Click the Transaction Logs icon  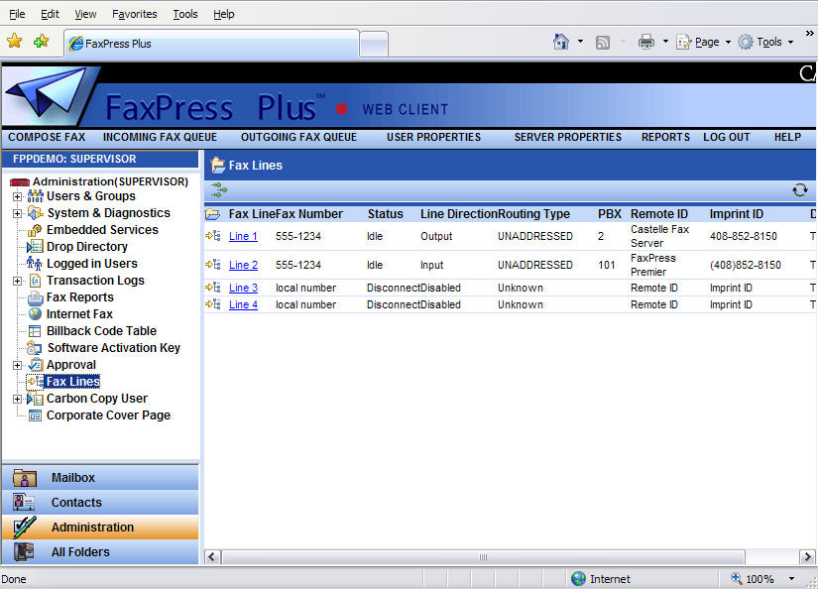(x=35, y=281)
